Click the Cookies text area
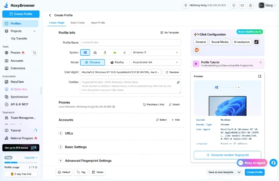 pos(130,86)
